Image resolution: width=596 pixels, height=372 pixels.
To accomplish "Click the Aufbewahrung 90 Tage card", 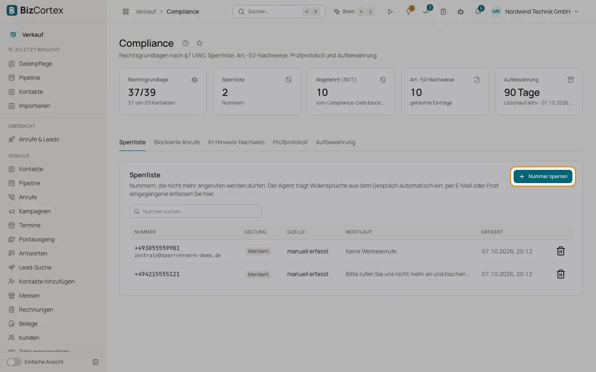I will (x=539, y=91).
